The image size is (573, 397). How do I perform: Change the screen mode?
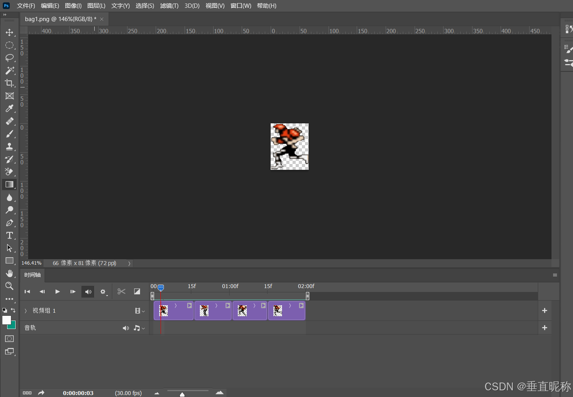(9, 352)
